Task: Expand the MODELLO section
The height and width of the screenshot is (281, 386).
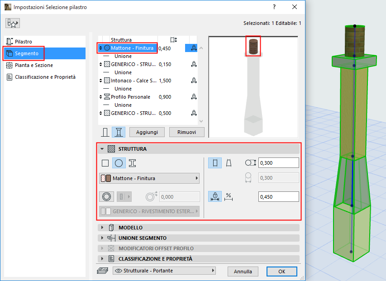Action: 198,228
